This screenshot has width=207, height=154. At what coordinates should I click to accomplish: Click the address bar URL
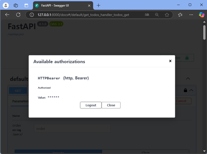click(83, 15)
